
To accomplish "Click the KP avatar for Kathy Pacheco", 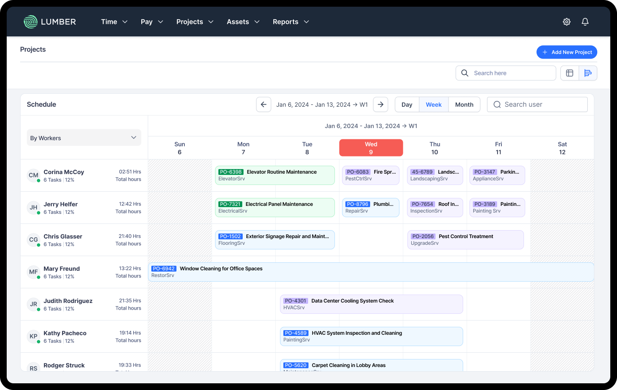I will click(x=34, y=336).
